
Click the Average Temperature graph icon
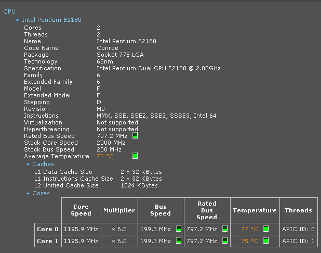(135, 156)
